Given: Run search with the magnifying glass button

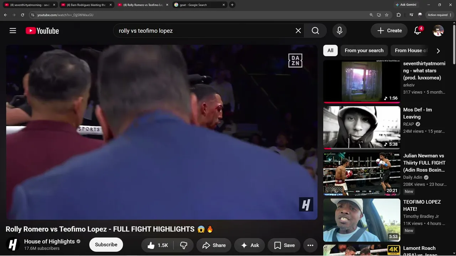Looking at the screenshot, I should [x=315, y=31].
